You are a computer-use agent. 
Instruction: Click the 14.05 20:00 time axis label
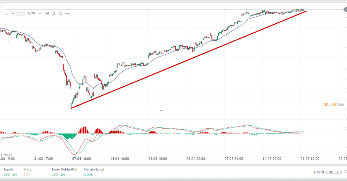pos(272,159)
